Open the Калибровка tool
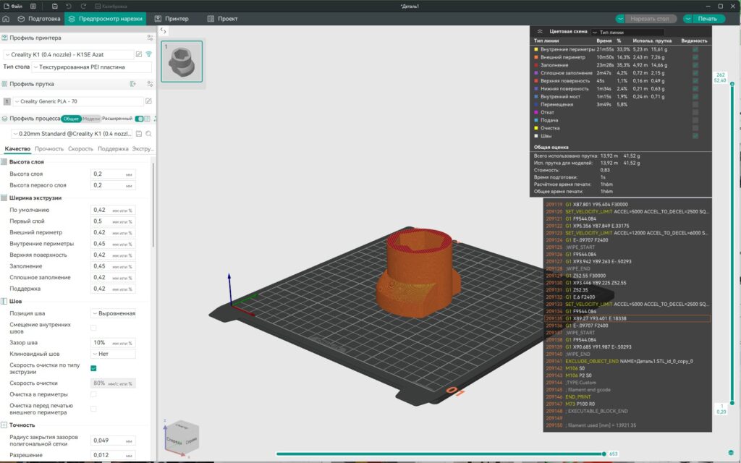Image resolution: width=741 pixels, height=463 pixels. click(110, 6)
